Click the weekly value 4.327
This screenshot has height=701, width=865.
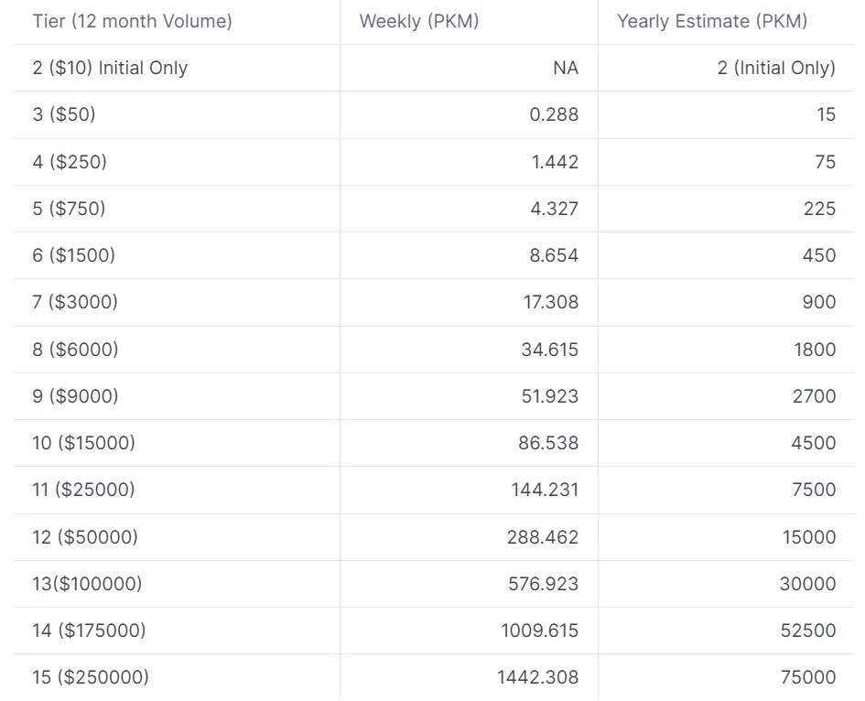(555, 209)
